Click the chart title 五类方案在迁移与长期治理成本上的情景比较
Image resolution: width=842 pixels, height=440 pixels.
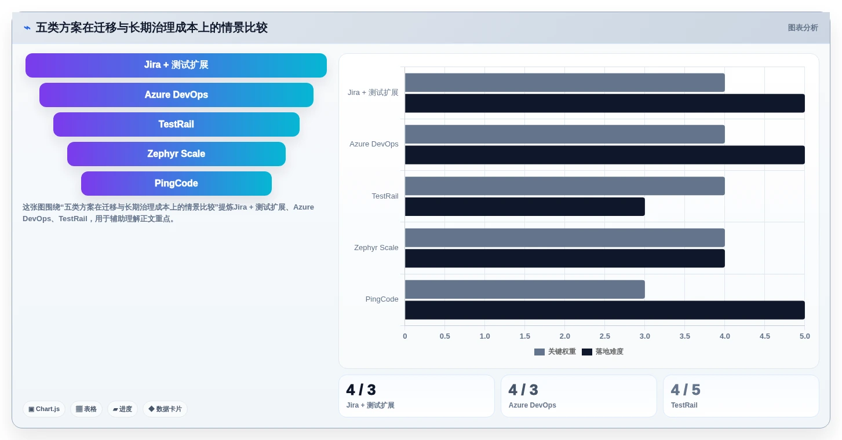coord(152,28)
